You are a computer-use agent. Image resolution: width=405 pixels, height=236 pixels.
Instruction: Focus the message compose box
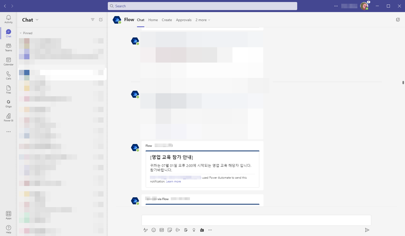(256, 220)
